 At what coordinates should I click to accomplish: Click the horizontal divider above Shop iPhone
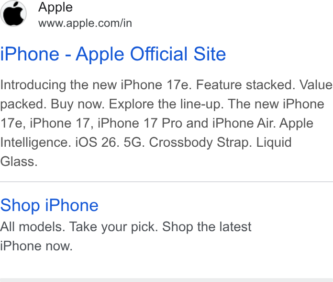(x=166, y=182)
